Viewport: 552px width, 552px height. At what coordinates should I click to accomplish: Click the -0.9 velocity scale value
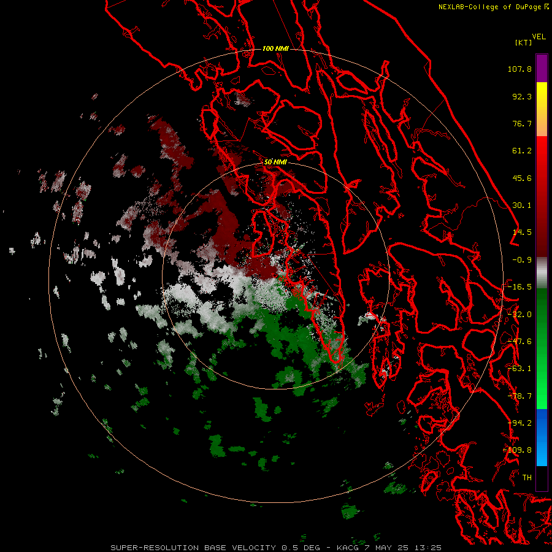click(522, 260)
